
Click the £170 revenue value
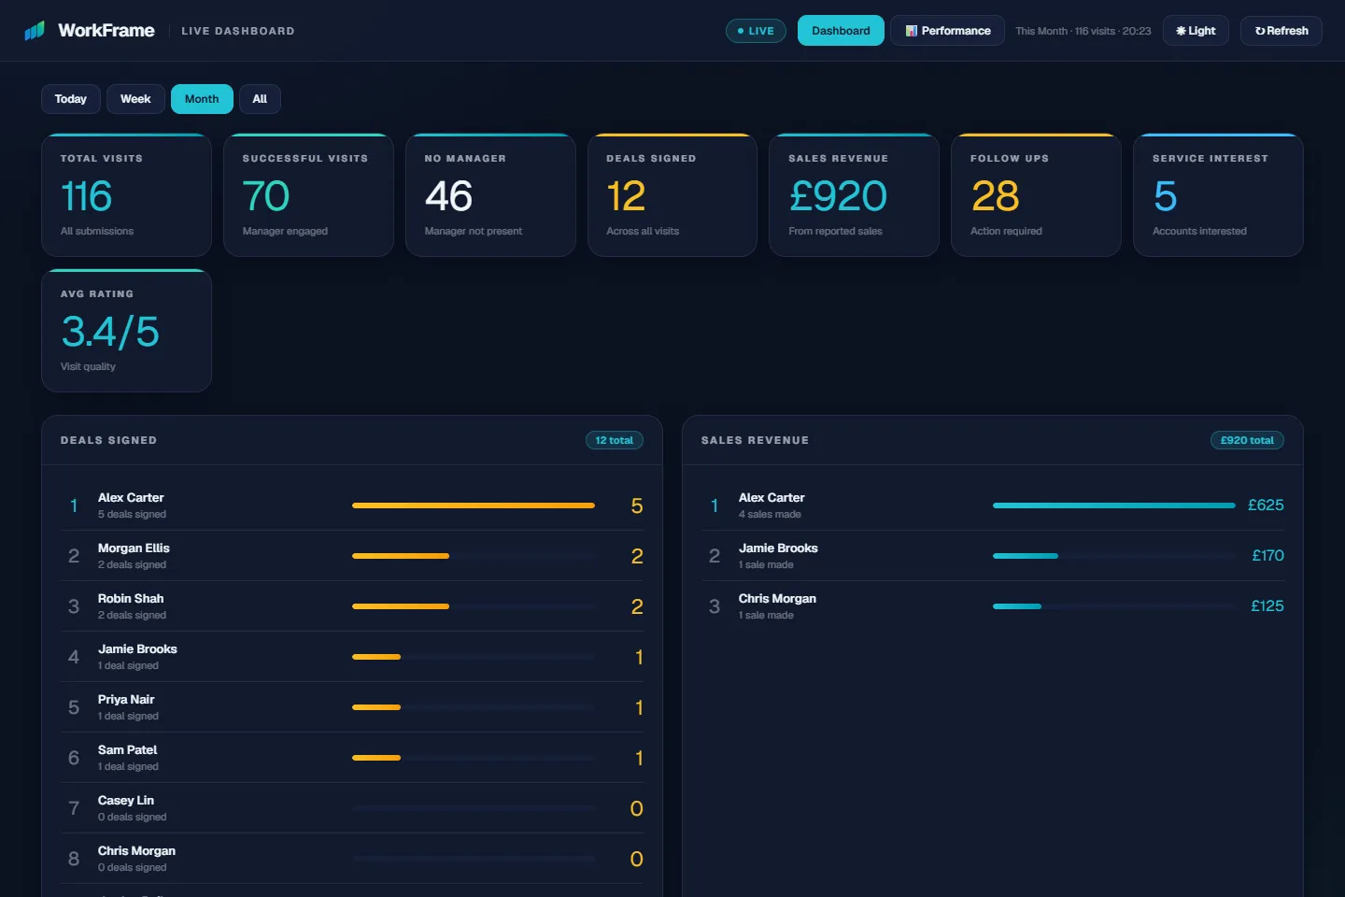click(x=1267, y=556)
